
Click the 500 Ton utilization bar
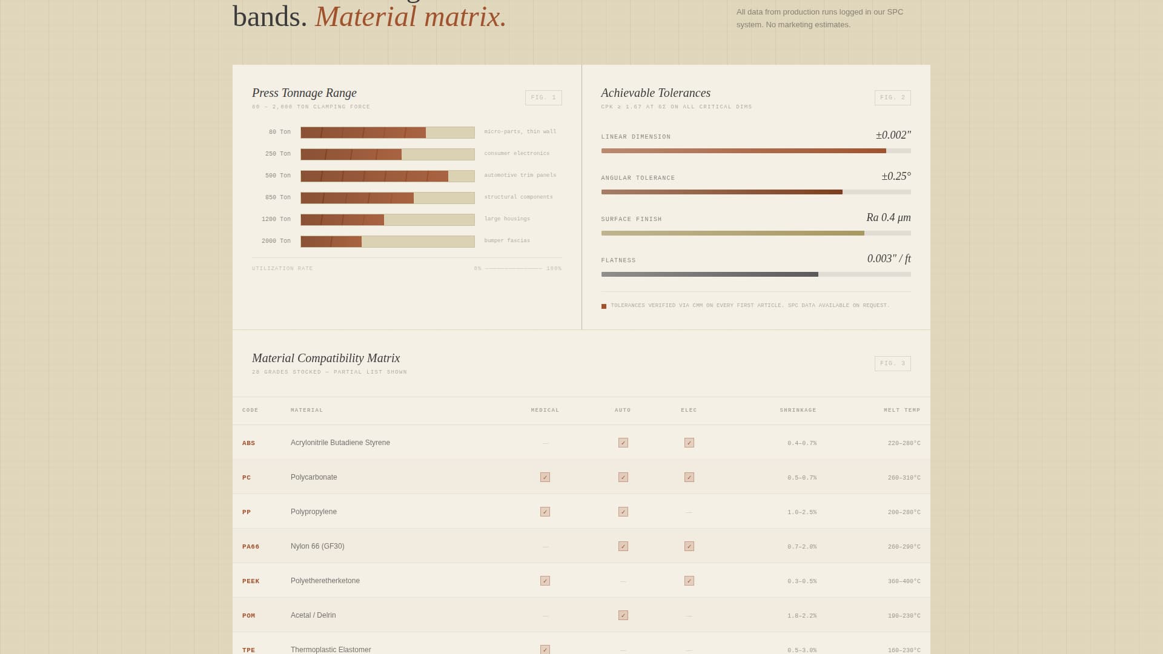coord(388,176)
